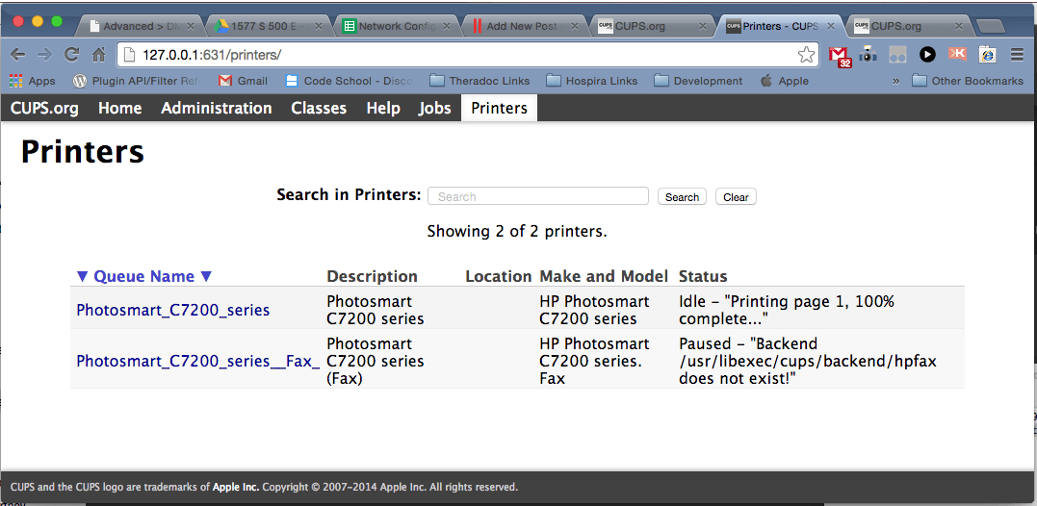Open the browser home page icon
Image resolution: width=1037 pixels, height=506 pixels.
coord(98,55)
